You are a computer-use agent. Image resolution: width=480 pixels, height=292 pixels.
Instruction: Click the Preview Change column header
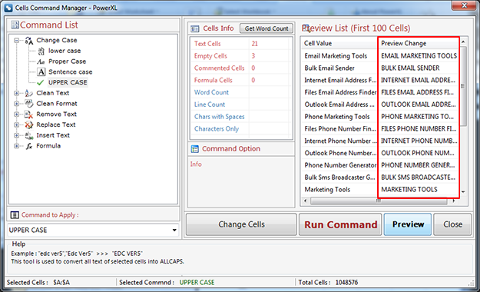[x=418, y=44]
